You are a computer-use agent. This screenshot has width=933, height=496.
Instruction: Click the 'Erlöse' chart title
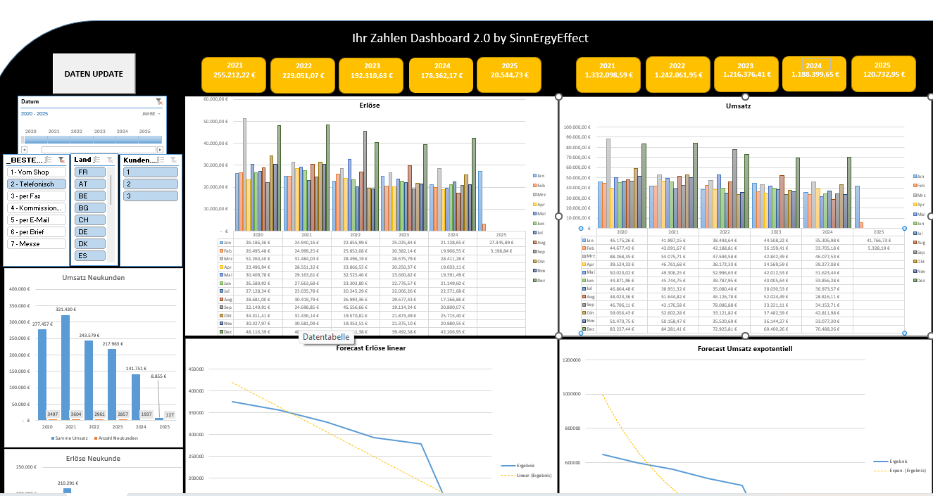click(x=370, y=105)
